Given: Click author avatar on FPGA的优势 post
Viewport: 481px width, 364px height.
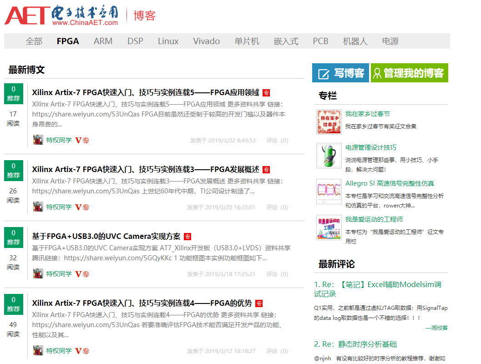Looking at the screenshot, I should click(38, 350).
